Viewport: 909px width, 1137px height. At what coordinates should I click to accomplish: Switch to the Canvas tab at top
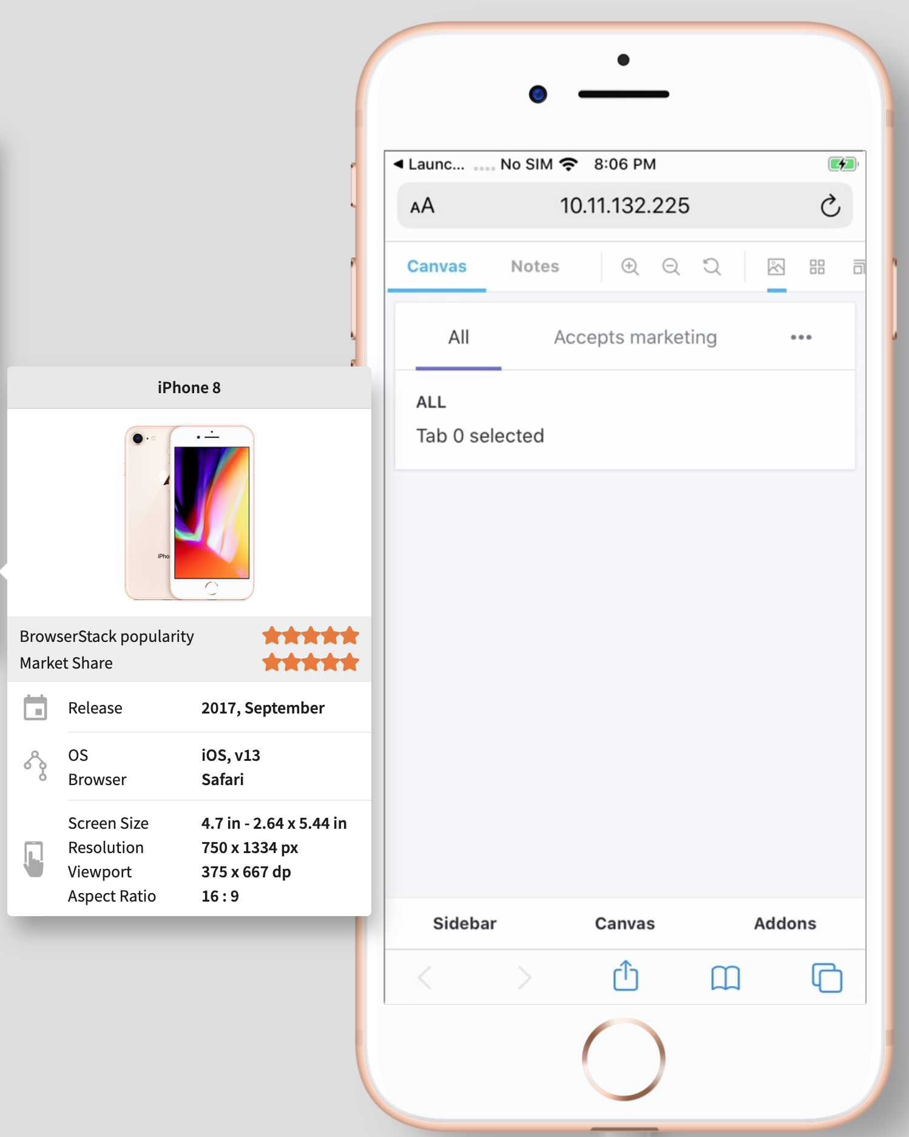tap(437, 266)
